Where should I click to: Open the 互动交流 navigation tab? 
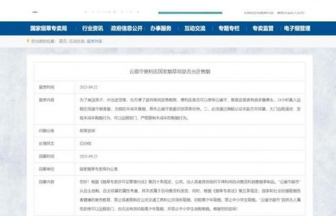[196, 28]
